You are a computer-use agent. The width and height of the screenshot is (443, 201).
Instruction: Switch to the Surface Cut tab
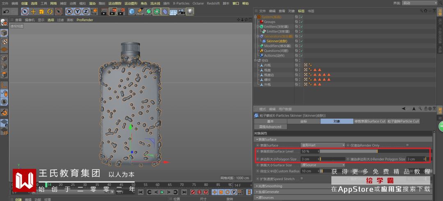coord(370,121)
